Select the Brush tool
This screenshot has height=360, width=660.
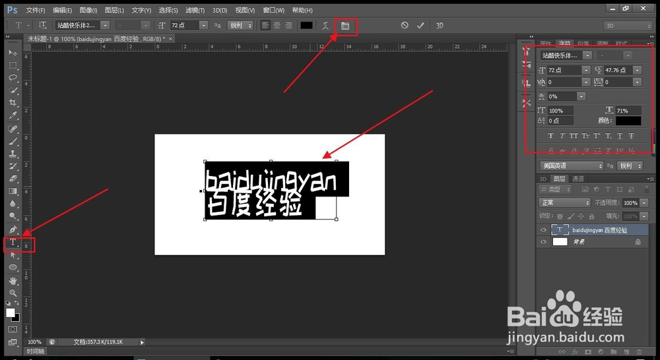click(13, 141)
